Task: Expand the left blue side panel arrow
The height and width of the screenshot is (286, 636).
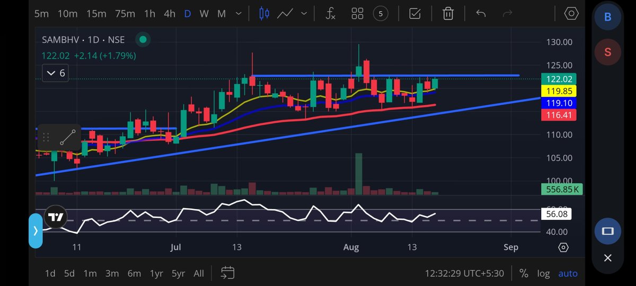Action: pyautogui.click(x=36, y=231)
